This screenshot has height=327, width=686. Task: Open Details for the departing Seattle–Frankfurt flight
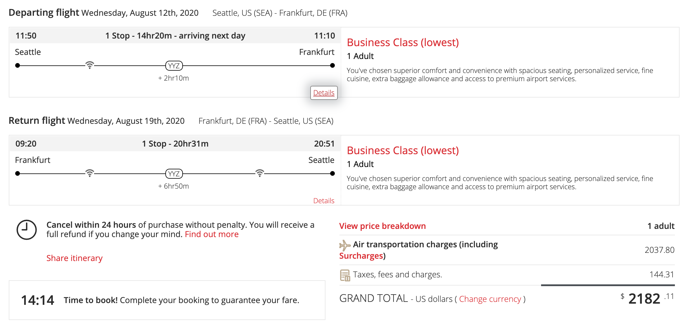[x=324, y=93]
